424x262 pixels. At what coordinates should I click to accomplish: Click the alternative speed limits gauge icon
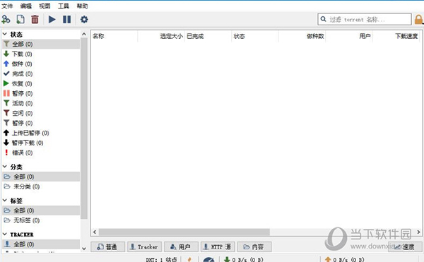208,260
